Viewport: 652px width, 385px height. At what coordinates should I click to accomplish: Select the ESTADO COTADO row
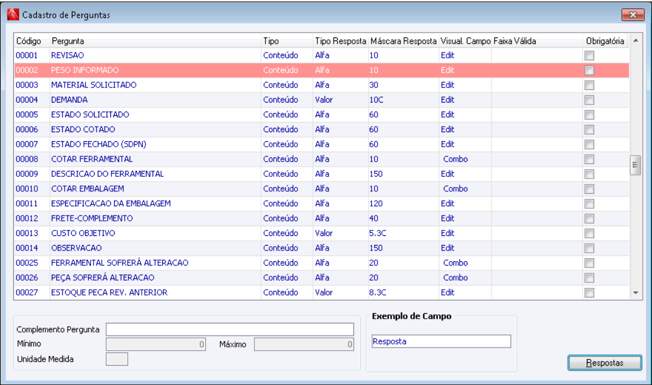(x=321, y=130)
